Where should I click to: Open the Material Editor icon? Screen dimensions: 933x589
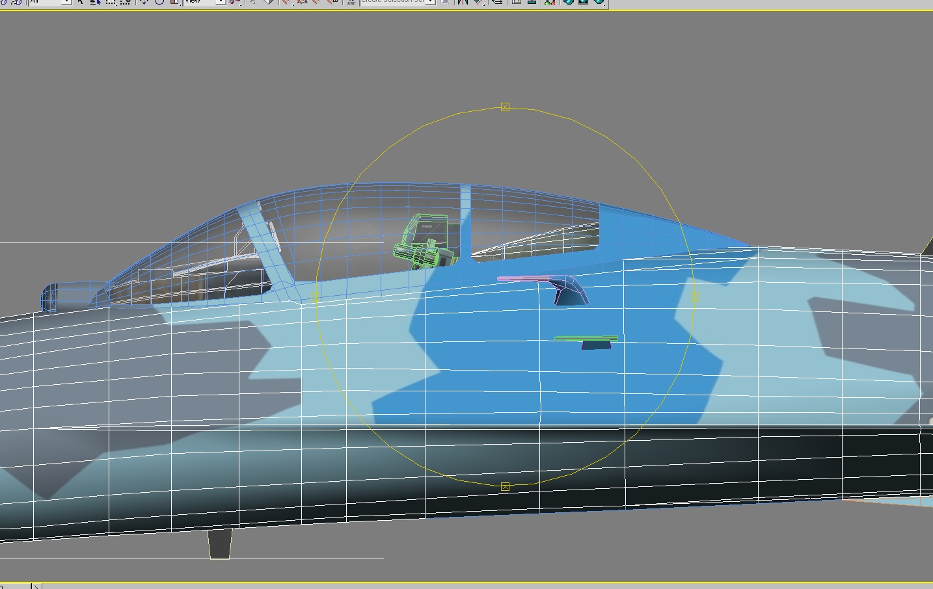pyautogui.click(x=550, y=2)
